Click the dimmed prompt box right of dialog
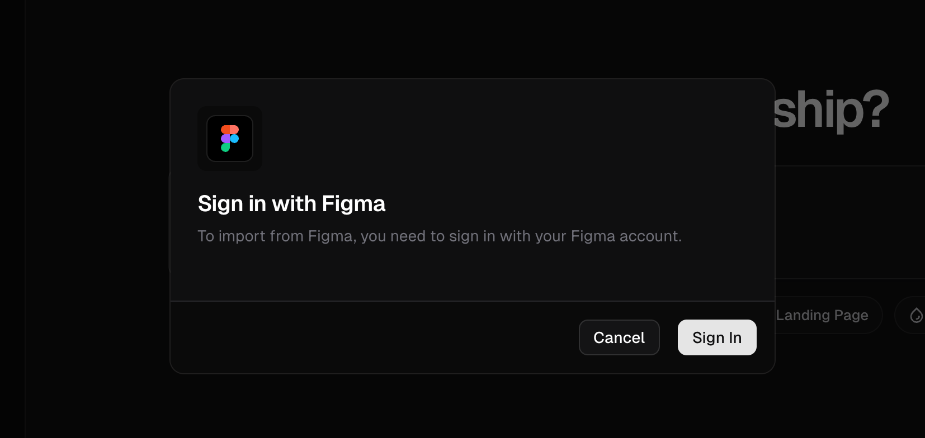925x438 pixels. 850,222
